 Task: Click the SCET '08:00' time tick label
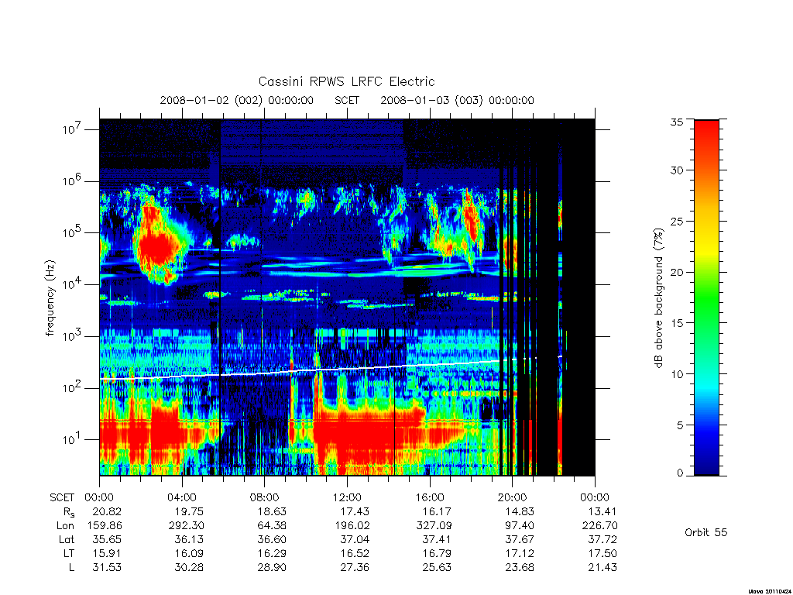265,497
